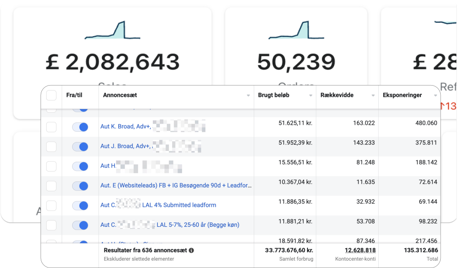Tick the select-all checkbox in table header
Screen dimensions: 459x268
tap(52, 95)
